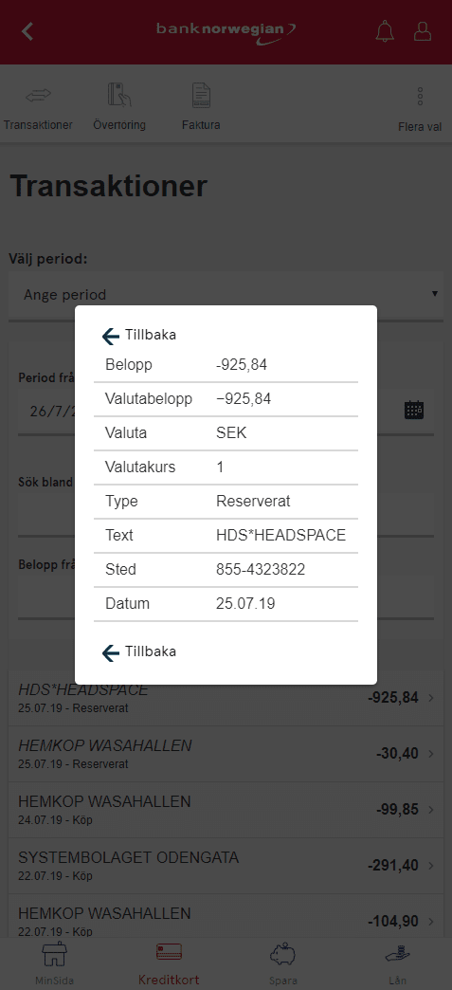Click the bottom Tillbaka back link

pos(139,651)
